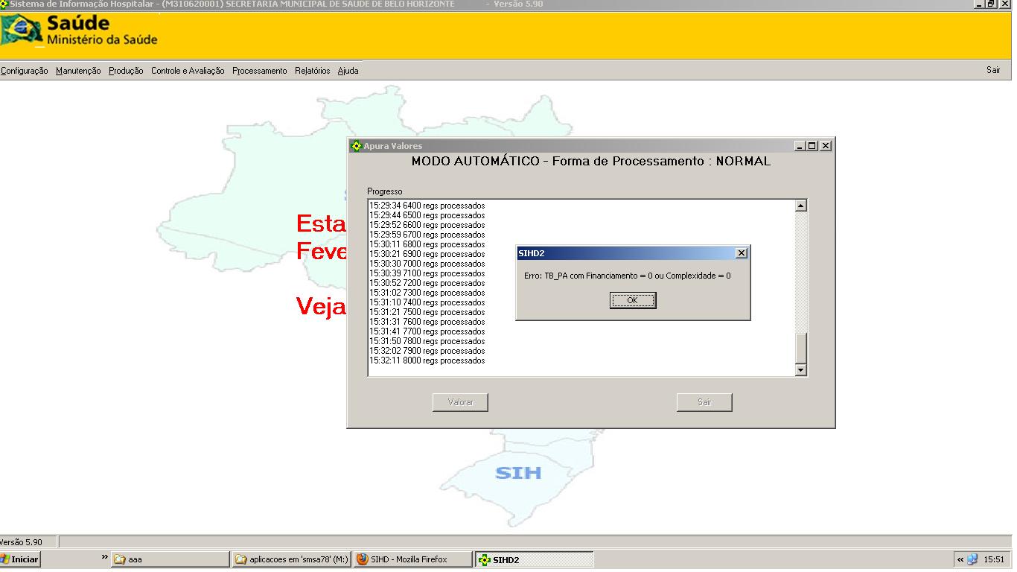Open the Ajuda menu
The image size is (1017, 572).
(348, 71)
